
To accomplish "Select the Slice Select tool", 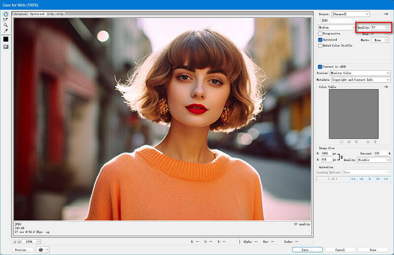I will tap(6, 19).
